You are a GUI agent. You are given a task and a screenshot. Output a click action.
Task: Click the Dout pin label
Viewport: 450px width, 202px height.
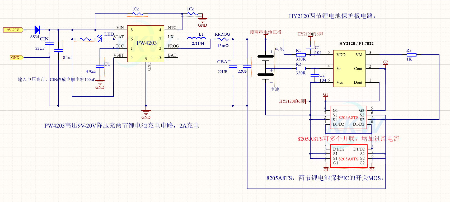pyautogui.click(x=358, y=82)
